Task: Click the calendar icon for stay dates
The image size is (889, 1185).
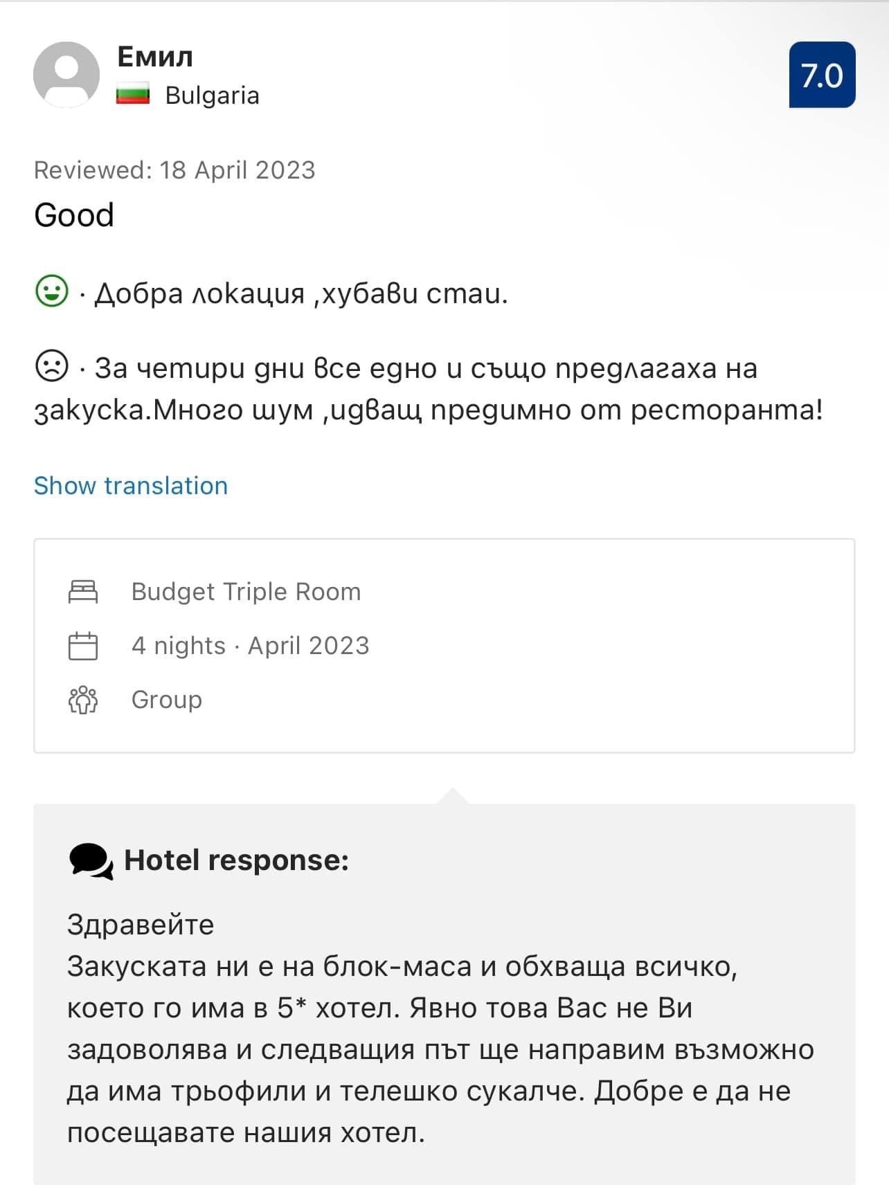Action: pos(83,646)
